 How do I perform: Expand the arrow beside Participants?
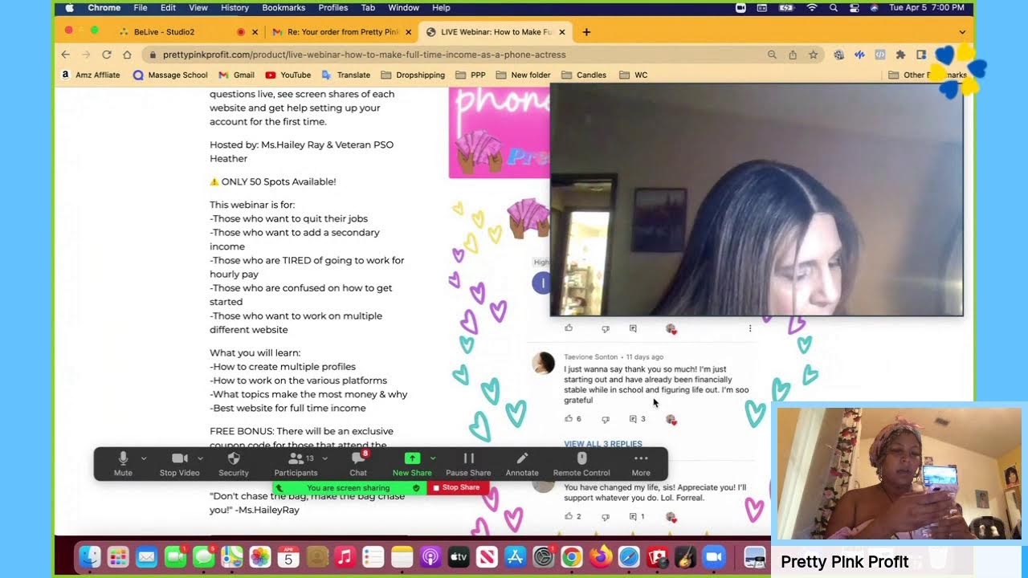tap(324, 458)
